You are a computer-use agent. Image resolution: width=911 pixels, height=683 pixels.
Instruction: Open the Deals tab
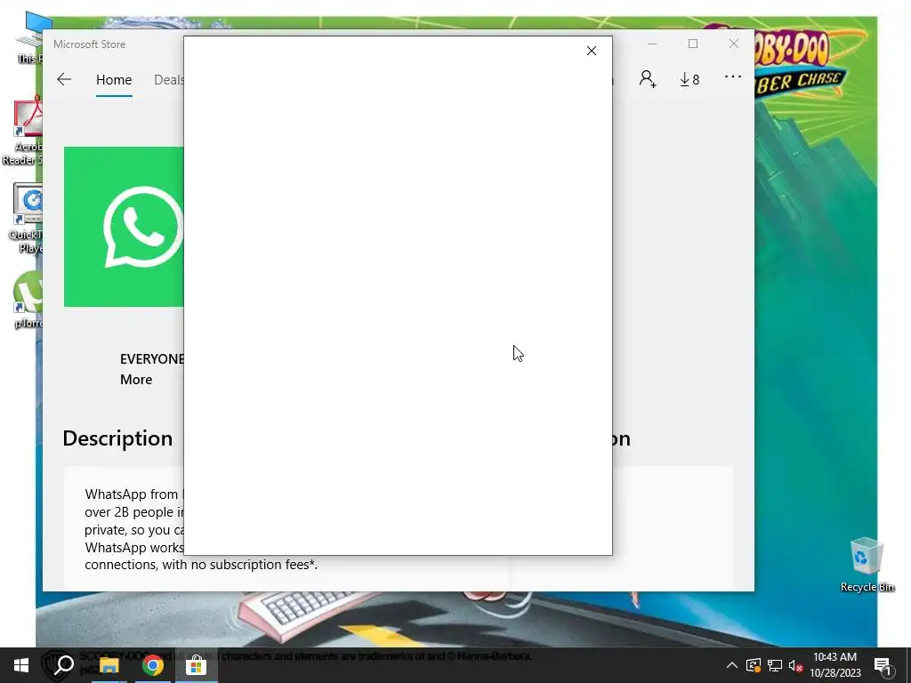[168, 79]
